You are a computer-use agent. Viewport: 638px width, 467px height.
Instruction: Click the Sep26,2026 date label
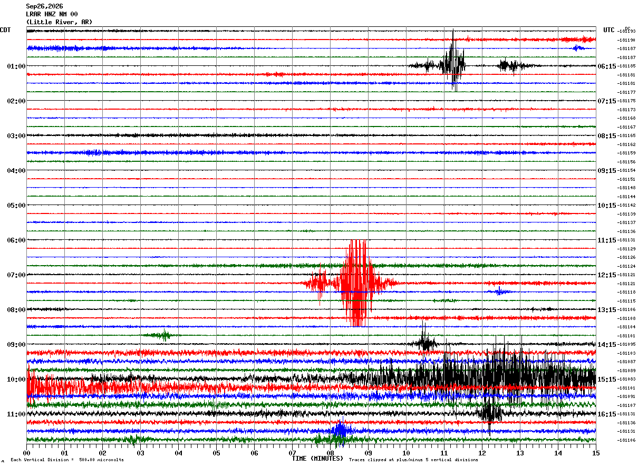(44, 6)
